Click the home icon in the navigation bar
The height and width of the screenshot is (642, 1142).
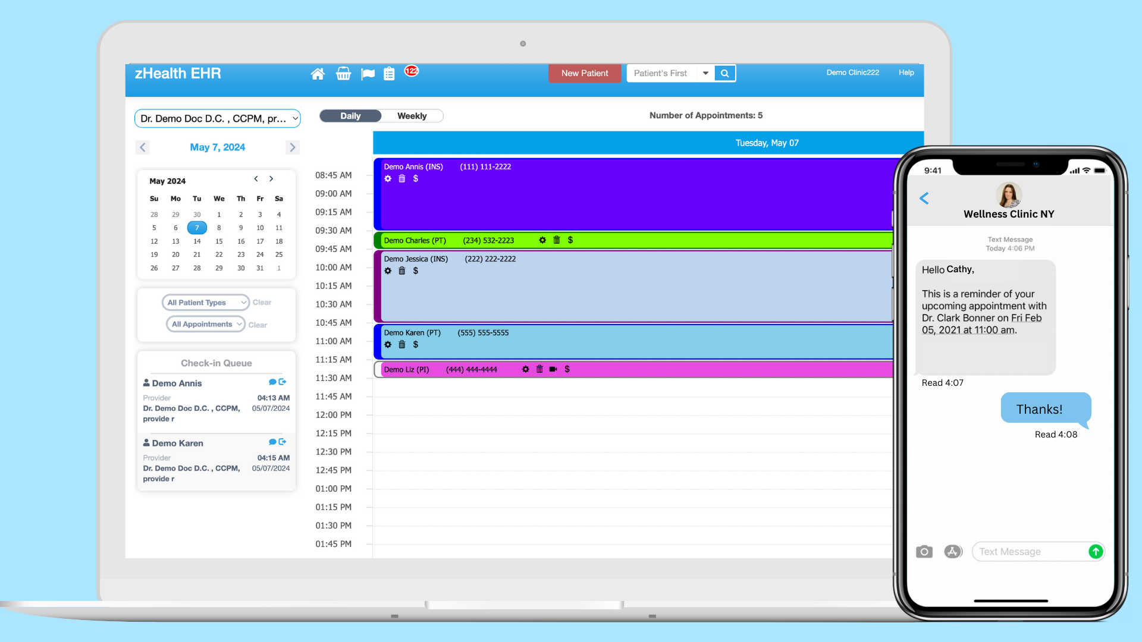point(318,73)
